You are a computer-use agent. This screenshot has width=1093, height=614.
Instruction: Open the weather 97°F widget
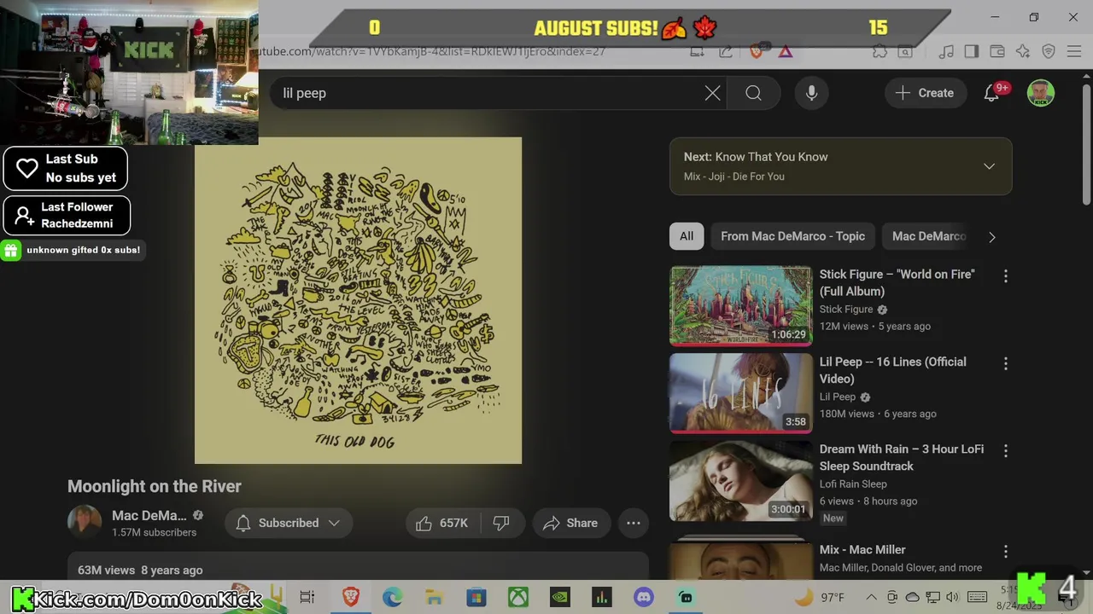pos(820,598)
